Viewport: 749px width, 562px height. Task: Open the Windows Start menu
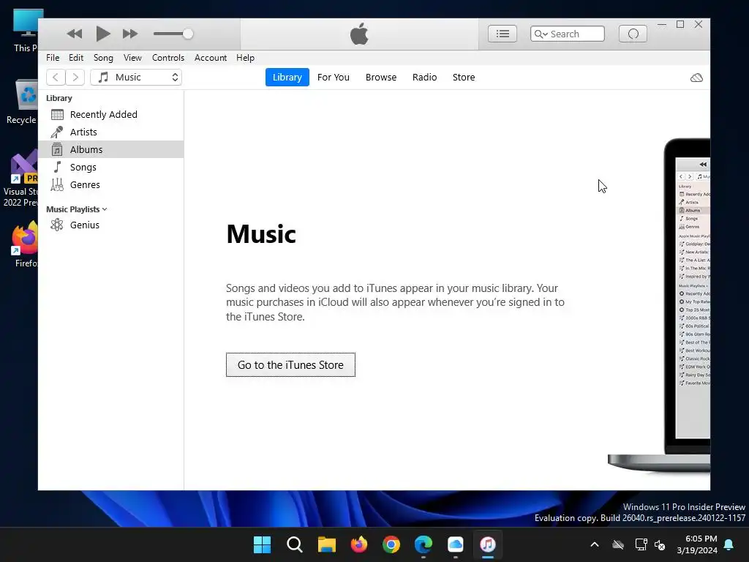click(x=263, y=544)
